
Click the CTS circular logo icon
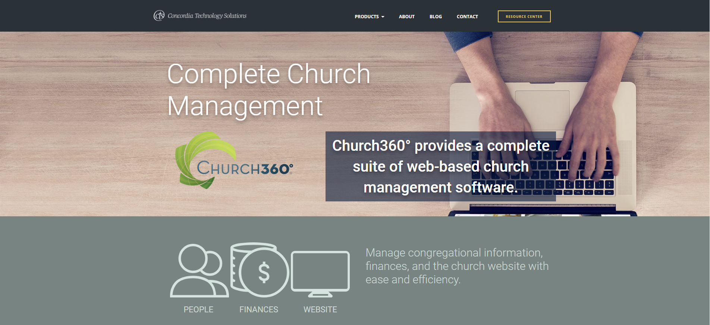coord(159,16)
